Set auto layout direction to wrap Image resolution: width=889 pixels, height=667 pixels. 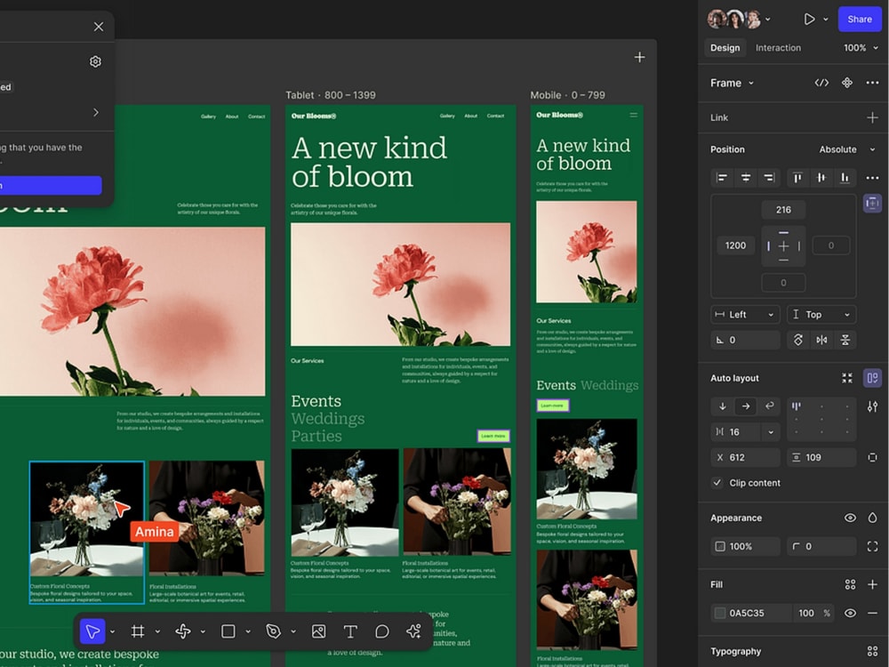pyautogui.click(x=769, y=406)
